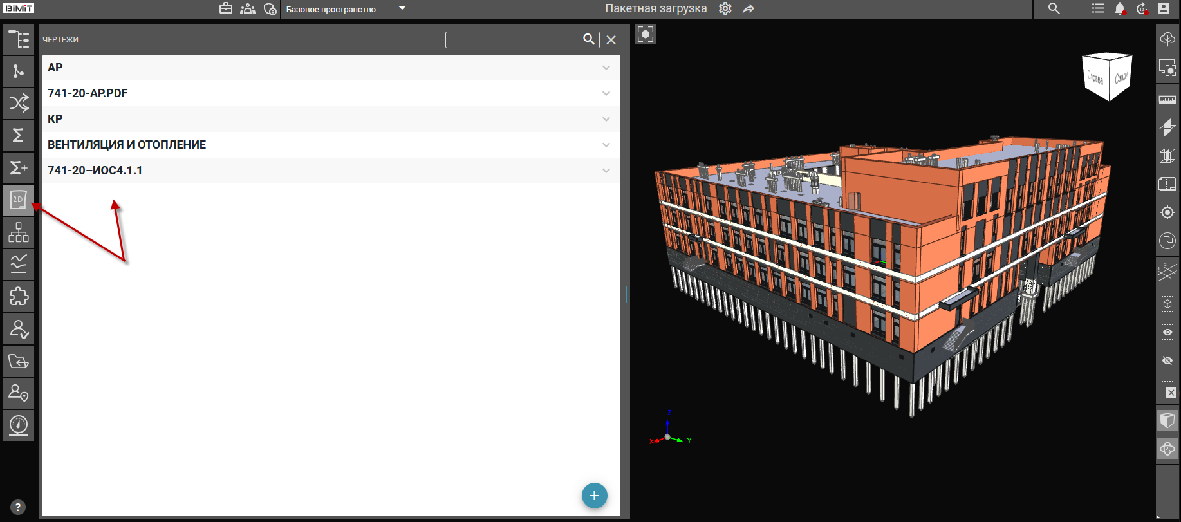1181x522 pixels.
Task: Open the sum calculation (Σ) tool
Action: (19, 135)
